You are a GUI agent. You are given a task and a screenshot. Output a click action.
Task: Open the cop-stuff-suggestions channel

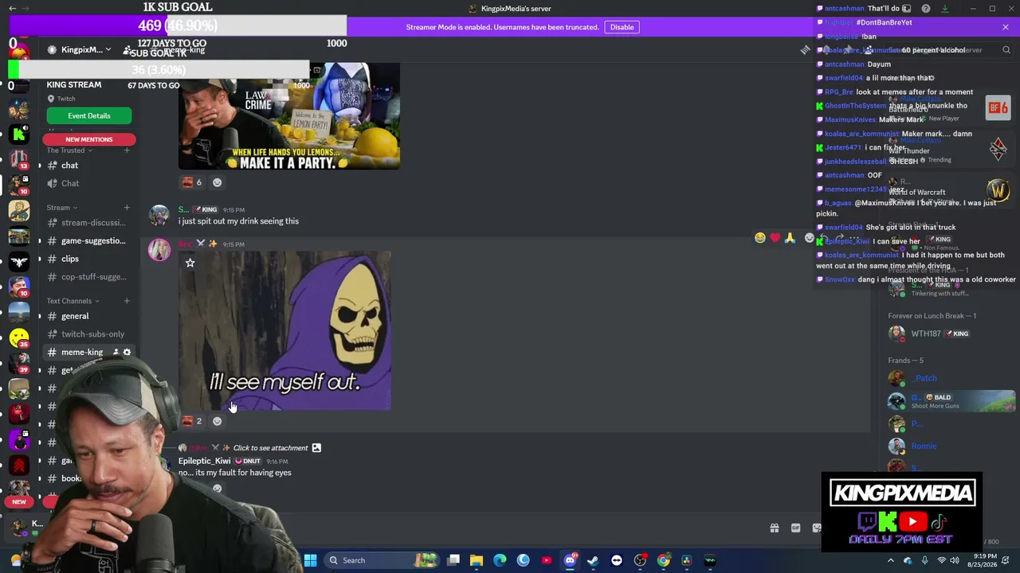click(88, 277)
